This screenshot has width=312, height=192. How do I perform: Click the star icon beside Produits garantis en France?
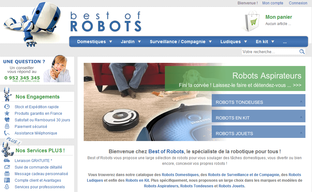point(7,113)
